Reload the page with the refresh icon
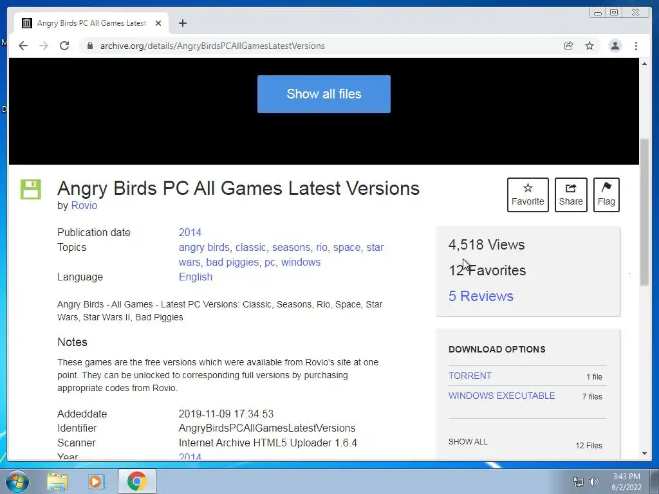 [64, 46]
